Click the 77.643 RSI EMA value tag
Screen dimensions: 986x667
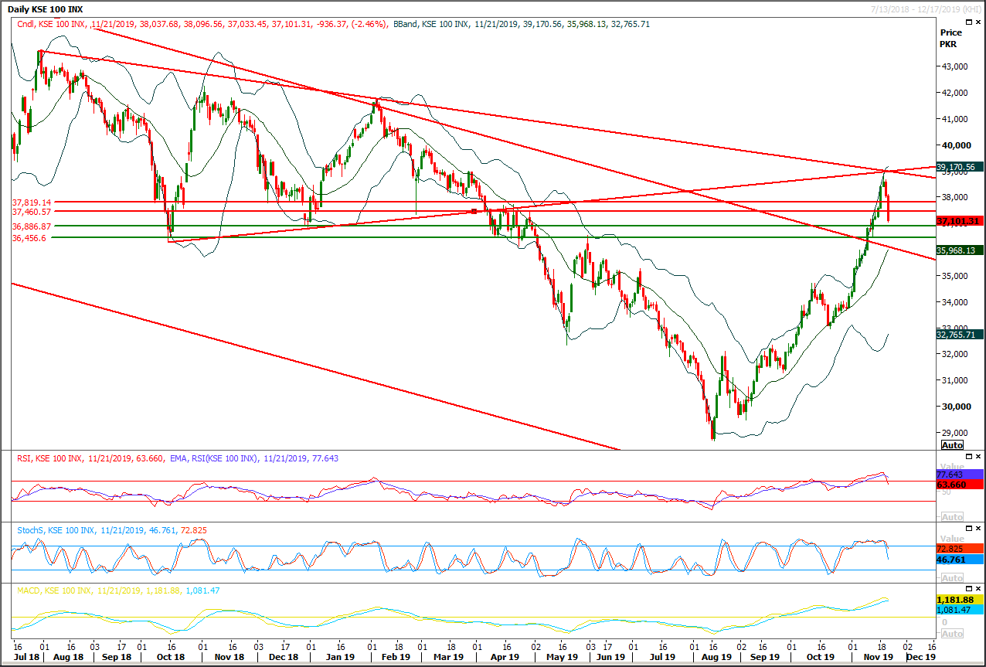pyautogui.click(x=960, y=475)
